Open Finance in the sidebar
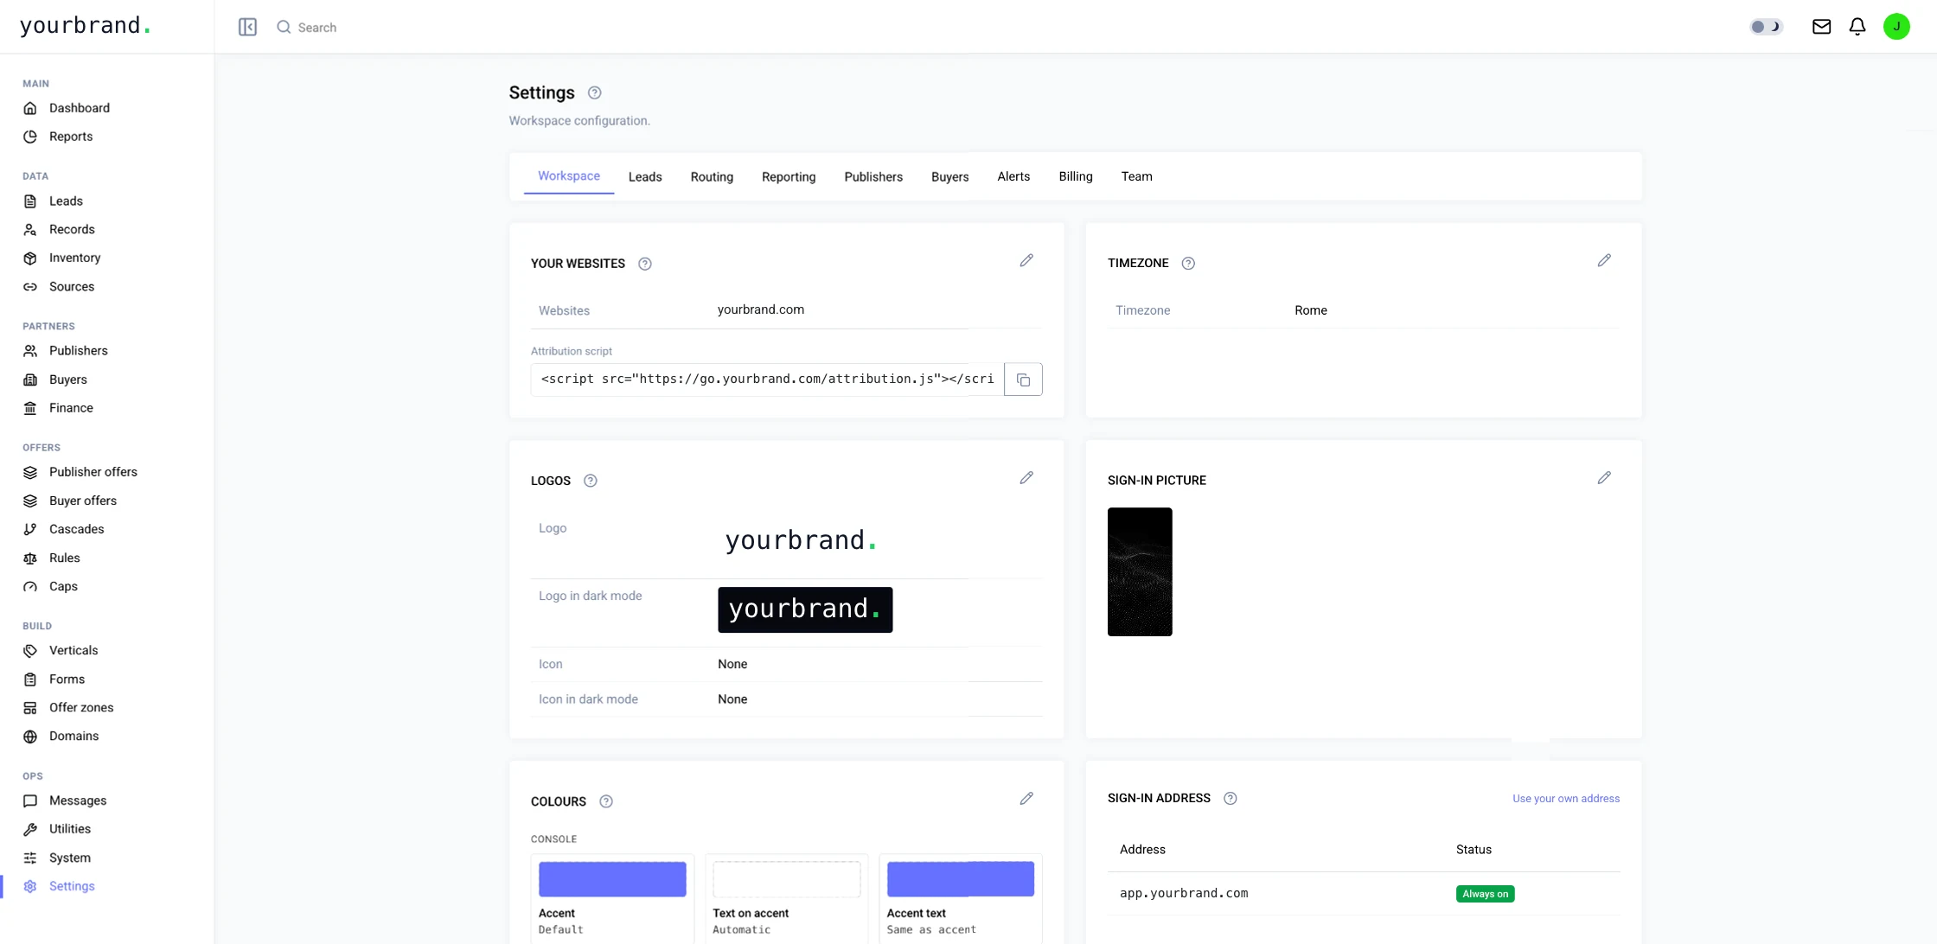The image size is (1937, 944). [x=71, y=408]
